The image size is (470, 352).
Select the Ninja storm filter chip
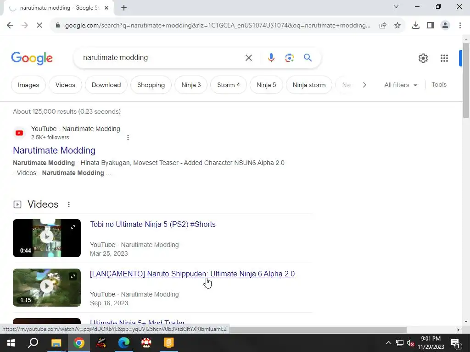click(x=309, y=85)
